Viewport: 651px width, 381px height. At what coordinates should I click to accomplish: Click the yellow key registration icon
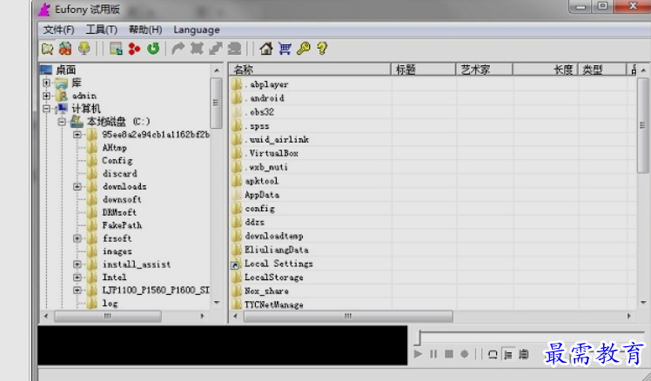tap(304, 49)
